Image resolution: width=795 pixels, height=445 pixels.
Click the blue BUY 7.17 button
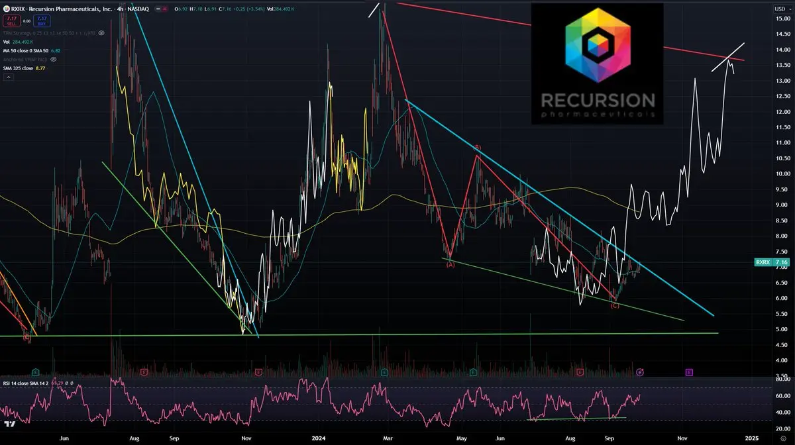42,21
